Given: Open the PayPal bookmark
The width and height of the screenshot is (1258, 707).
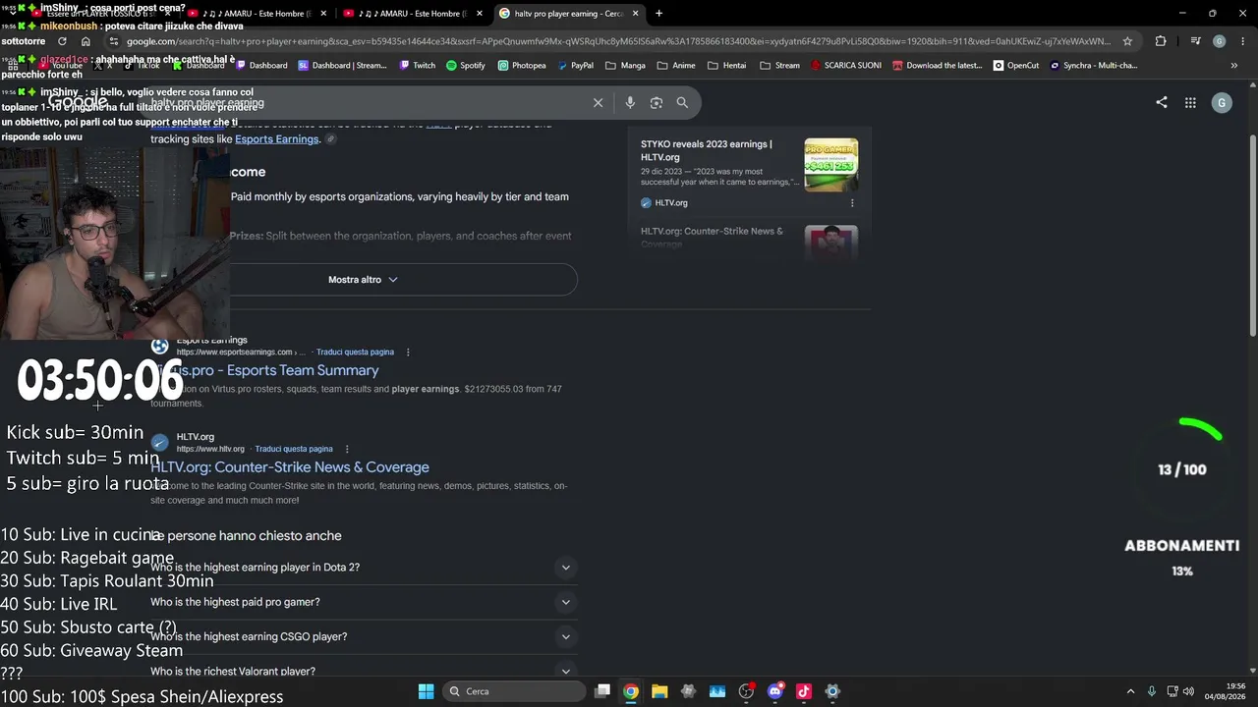Looking at the screenshot, I should pos(575,66).
